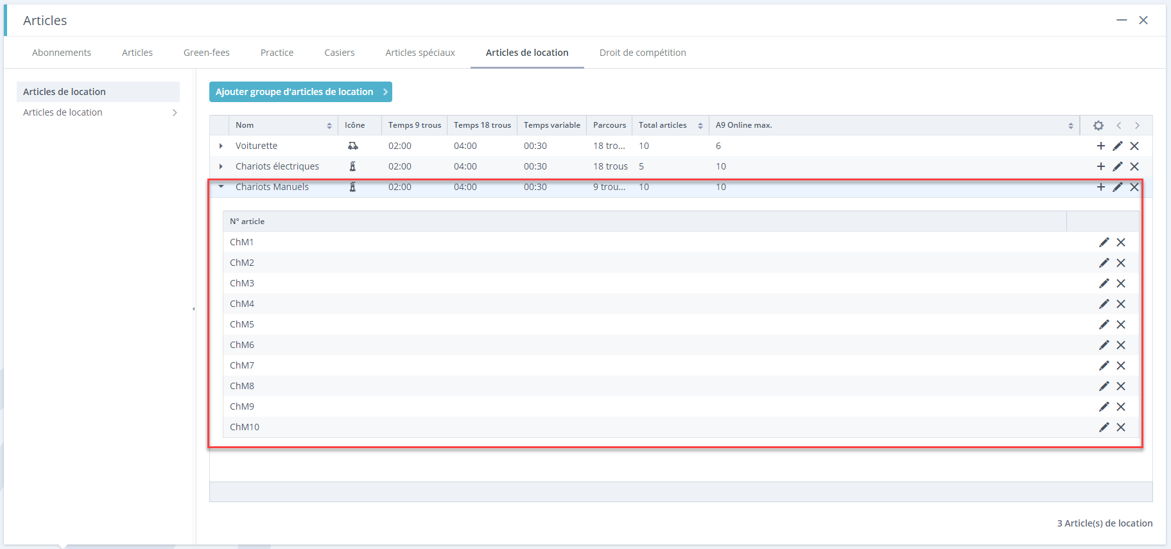Edit article ChM1
Viewport: 1171px width, 549px height.
pos(1104,242)
